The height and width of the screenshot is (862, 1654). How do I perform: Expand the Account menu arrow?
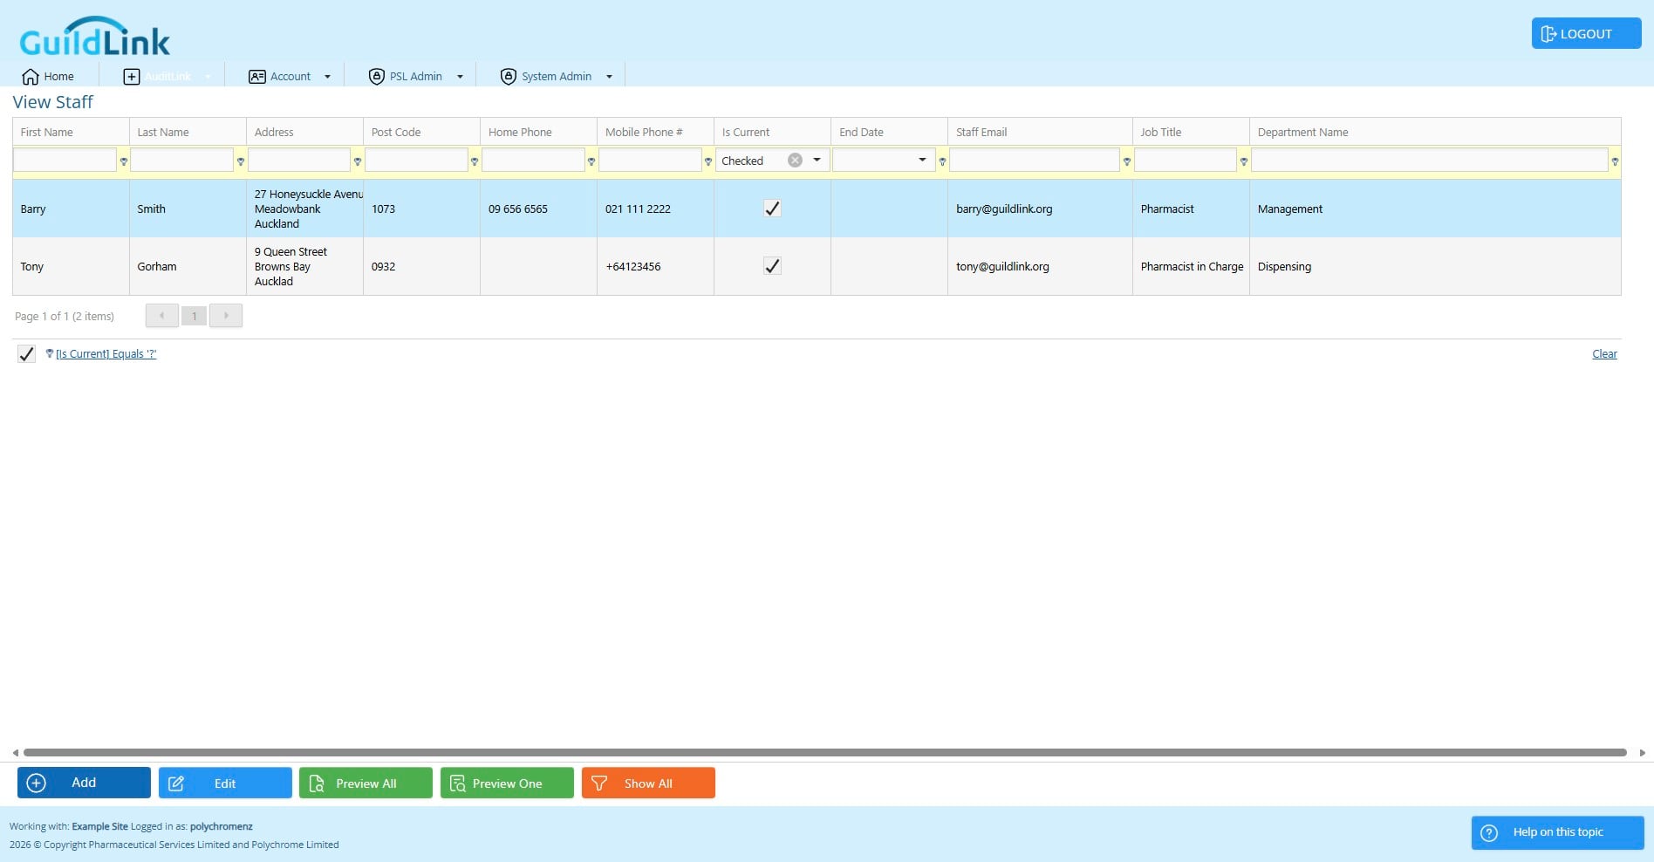pyautogui.click(x=327, y=77)
